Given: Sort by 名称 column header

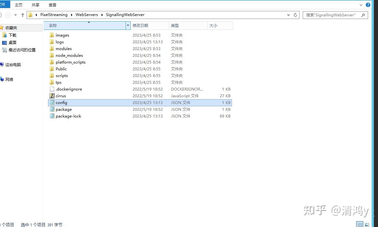Looking at the screenshot, I should click(85, 25).
